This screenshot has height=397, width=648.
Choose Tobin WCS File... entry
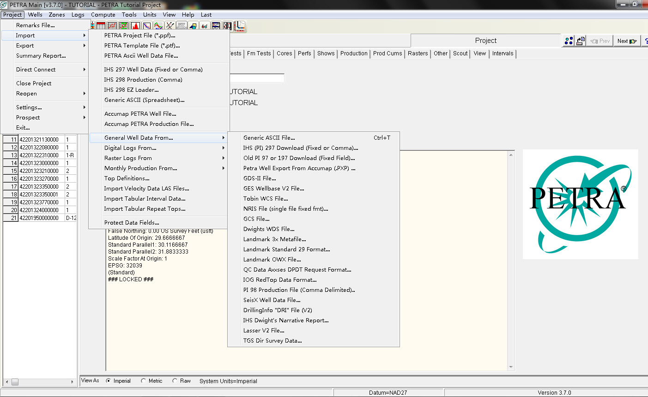coord(314,199)
